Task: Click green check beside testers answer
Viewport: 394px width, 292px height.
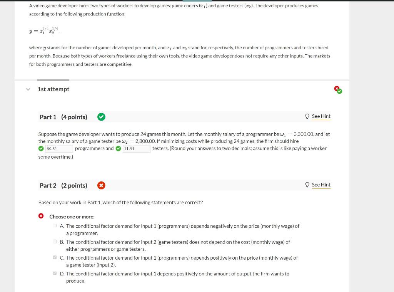Action: [x=119, y=149]
